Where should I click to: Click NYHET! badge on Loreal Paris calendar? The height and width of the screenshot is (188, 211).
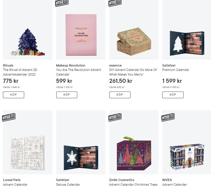click(x=9, y=117)
